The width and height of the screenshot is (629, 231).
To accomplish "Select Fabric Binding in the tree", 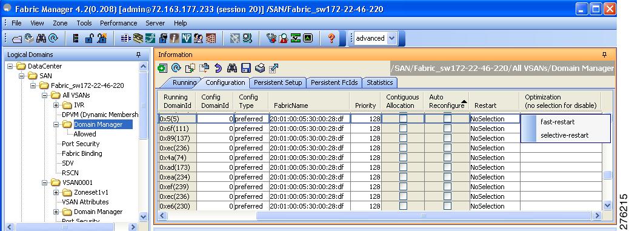I will coord(82,153).
